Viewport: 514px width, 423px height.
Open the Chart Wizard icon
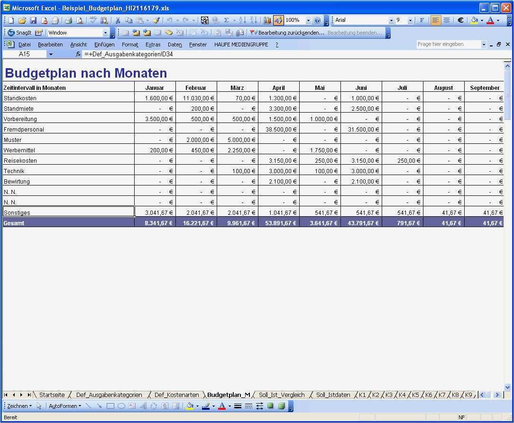coord(267,20)
